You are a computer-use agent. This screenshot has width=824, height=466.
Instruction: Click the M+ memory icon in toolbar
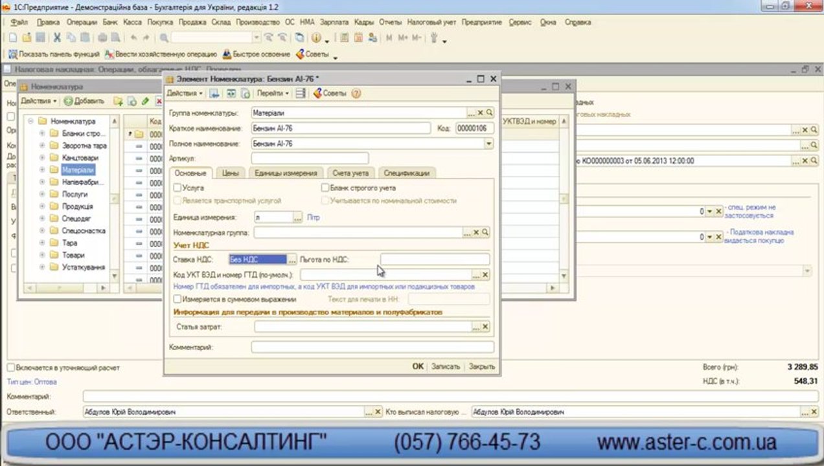[403, 38]
